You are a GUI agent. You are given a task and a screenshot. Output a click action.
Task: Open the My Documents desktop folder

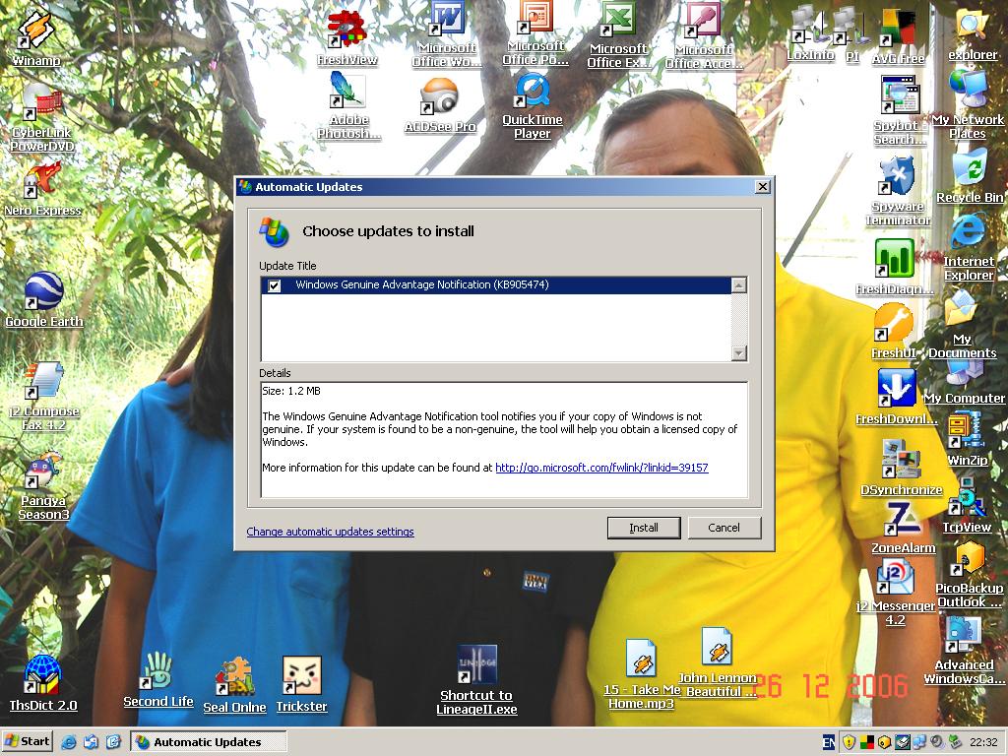[x=963, y=325]
